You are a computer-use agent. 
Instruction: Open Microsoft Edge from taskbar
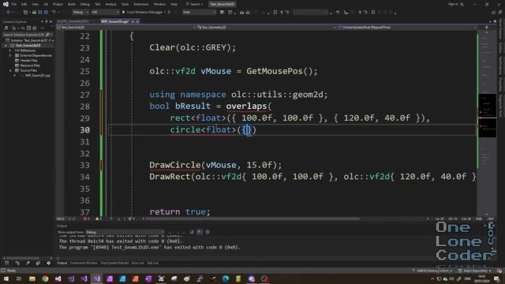pyautogui.click(x=226, y=278)
